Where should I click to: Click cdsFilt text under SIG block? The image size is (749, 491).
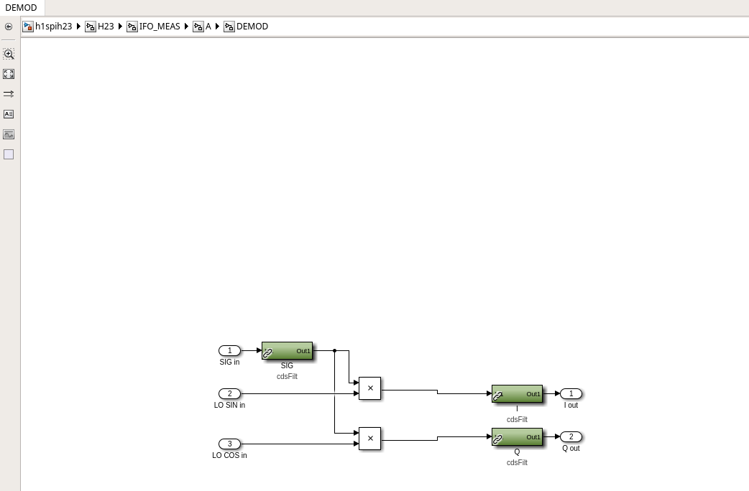pos(287,376)
